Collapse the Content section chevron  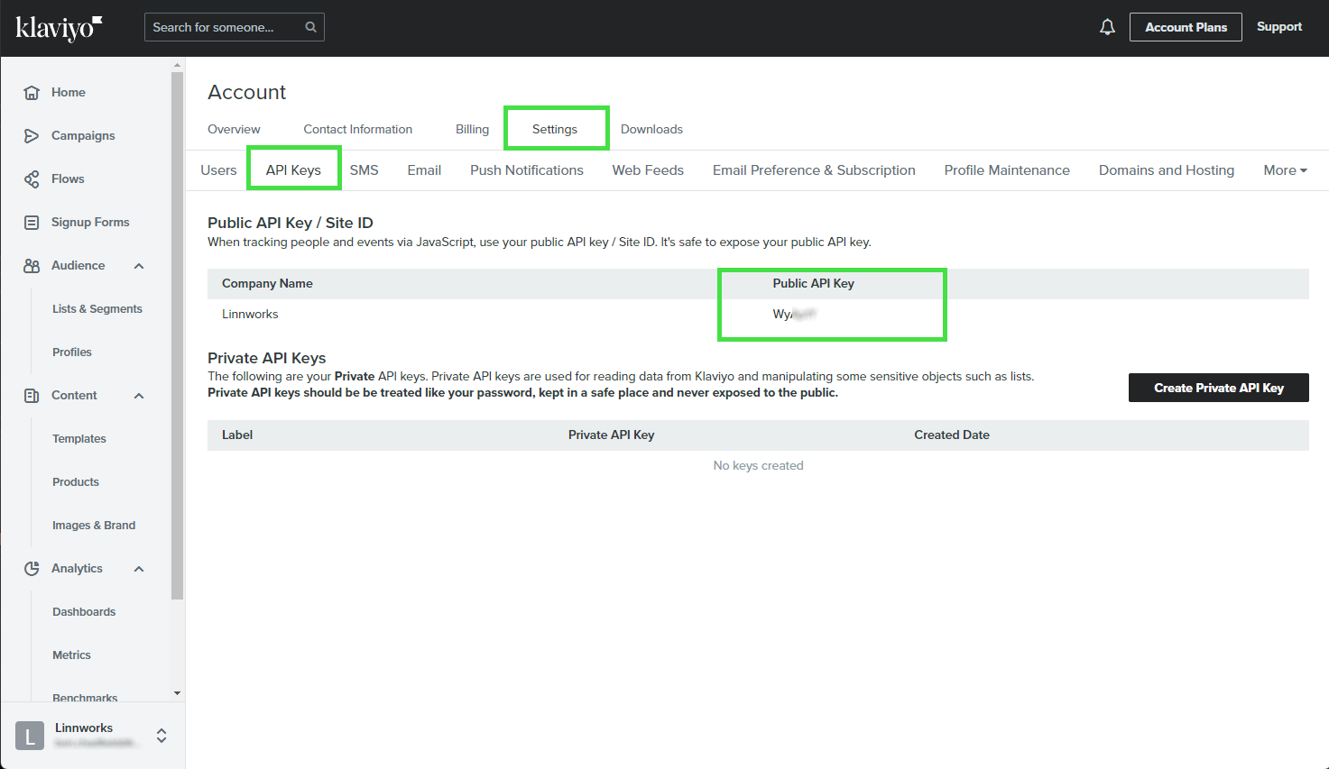click(x=139, y=396)
